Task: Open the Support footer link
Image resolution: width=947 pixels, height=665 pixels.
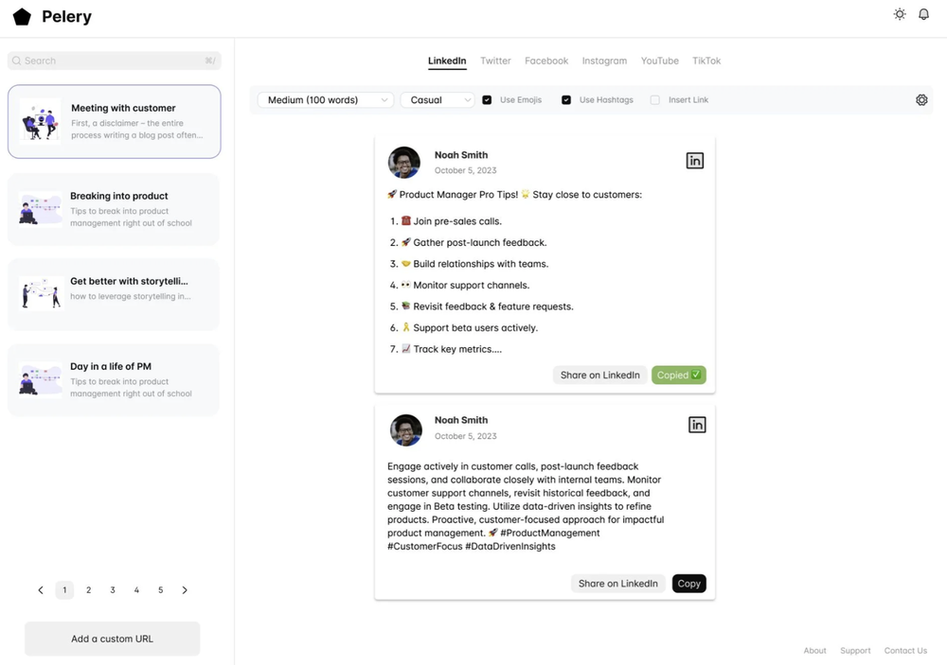Action: pyautogui.click(x=855, y=651)
